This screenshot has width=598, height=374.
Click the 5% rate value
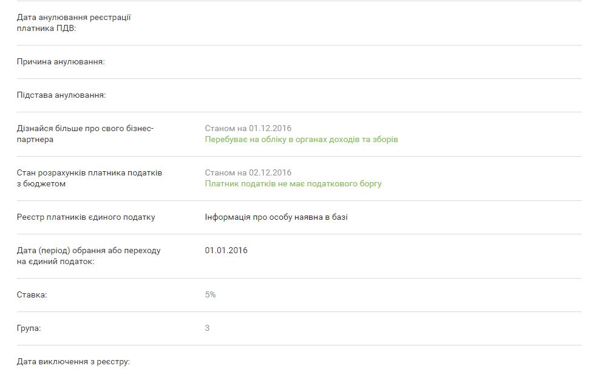click(211, 295)
